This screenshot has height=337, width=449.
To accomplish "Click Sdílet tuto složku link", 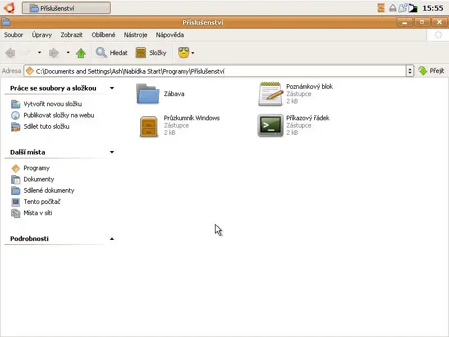I will [47, 126].
